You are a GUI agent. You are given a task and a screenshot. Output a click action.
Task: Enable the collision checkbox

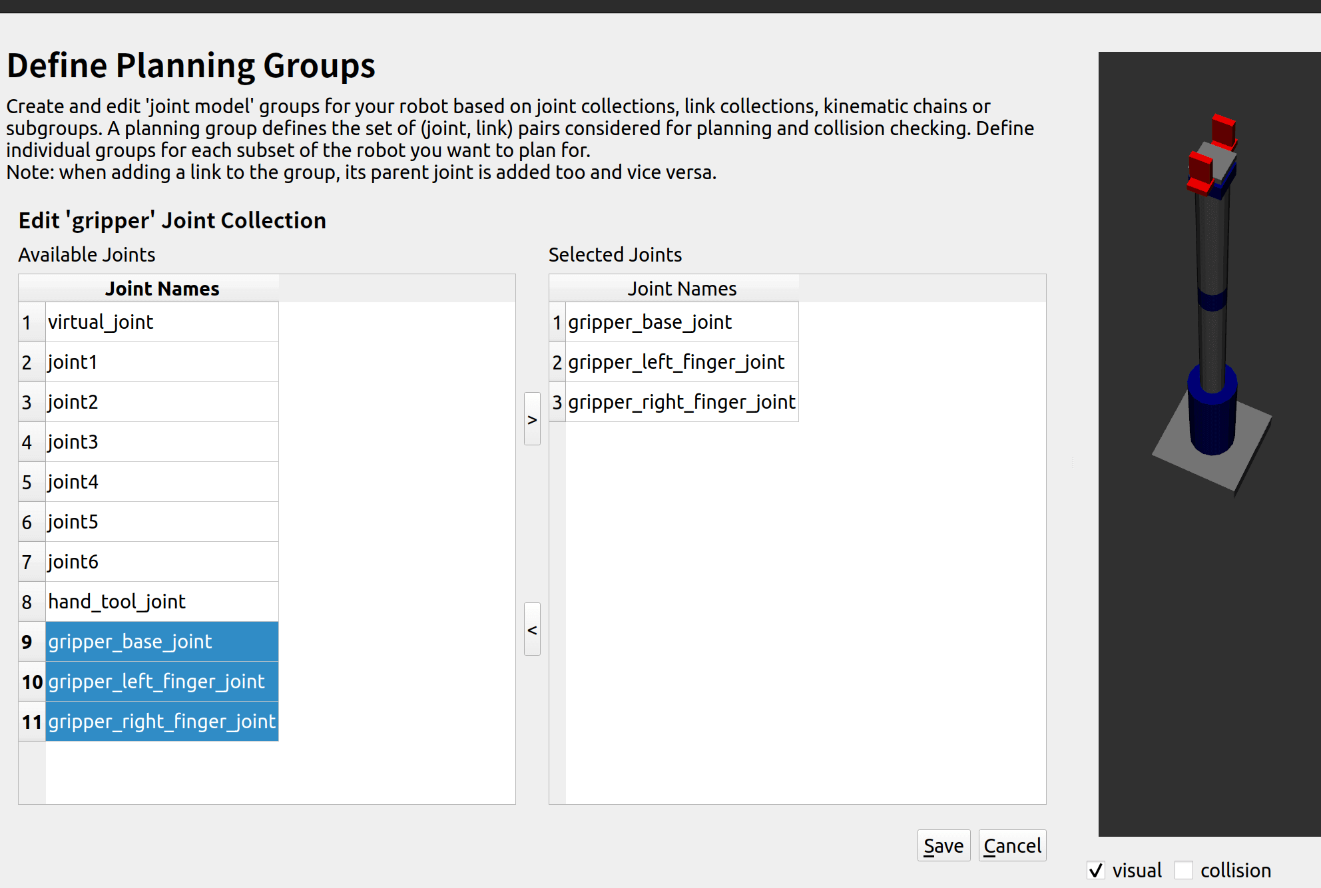(1184, 870)
